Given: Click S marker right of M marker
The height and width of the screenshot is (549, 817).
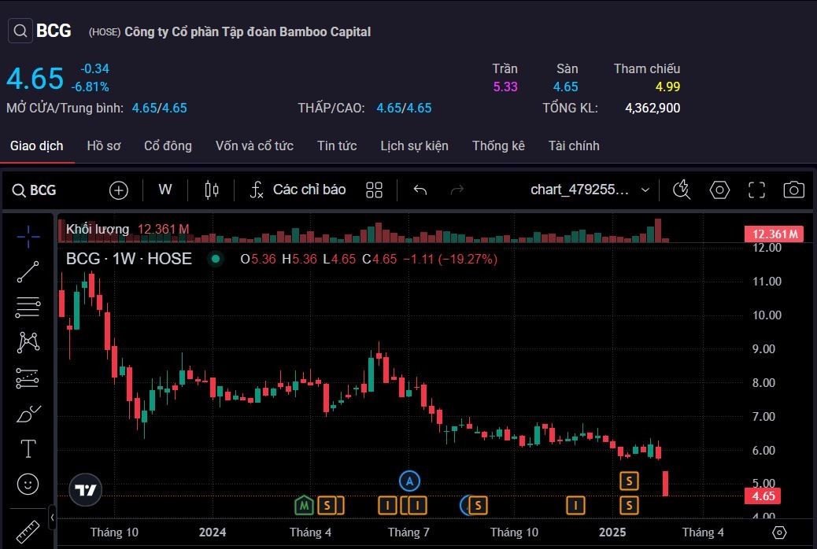Looking at the screenshot, I should pyautogui.click(x=327, y=505).
